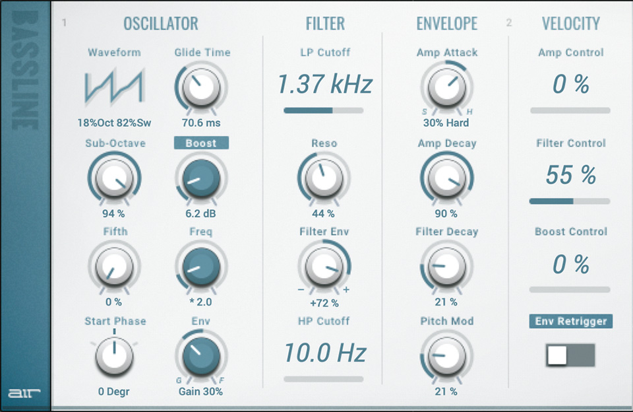
Task: Click the Filter Control 55 % value
Action: point(570,175)
